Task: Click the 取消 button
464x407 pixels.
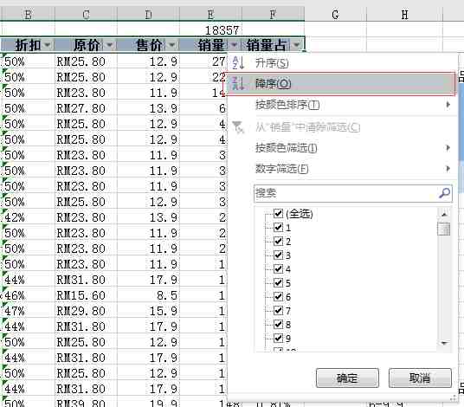Action: pos(420,378)
